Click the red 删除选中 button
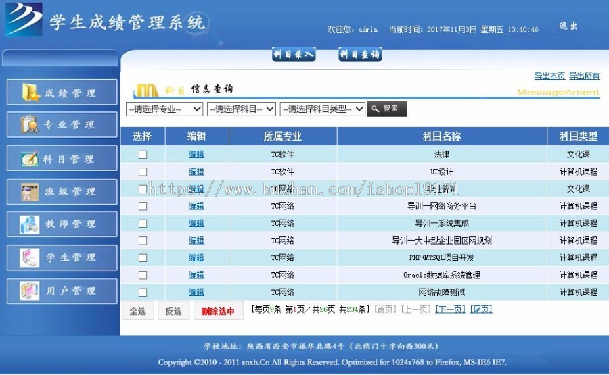Image resolution: width=609 pixels, height=375 pixels. pyautogui.click(x=219, y=311)
